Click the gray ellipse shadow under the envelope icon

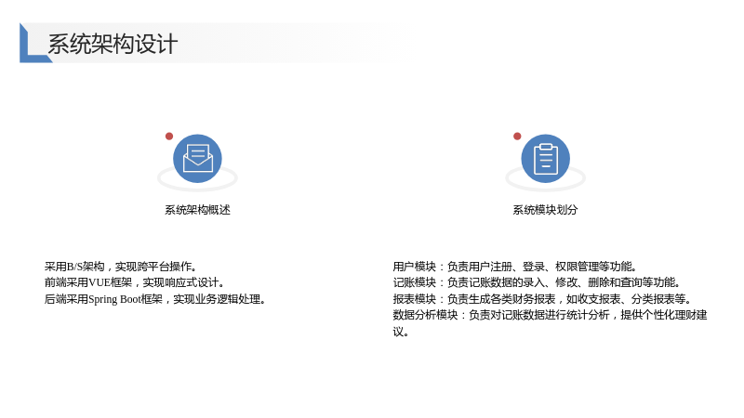tap(197, 184)
